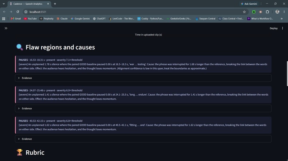Image resolution: width=288 pixels, height=161 pixels.
Task: Click the orange circular extension icon
Action: [260, 12]
